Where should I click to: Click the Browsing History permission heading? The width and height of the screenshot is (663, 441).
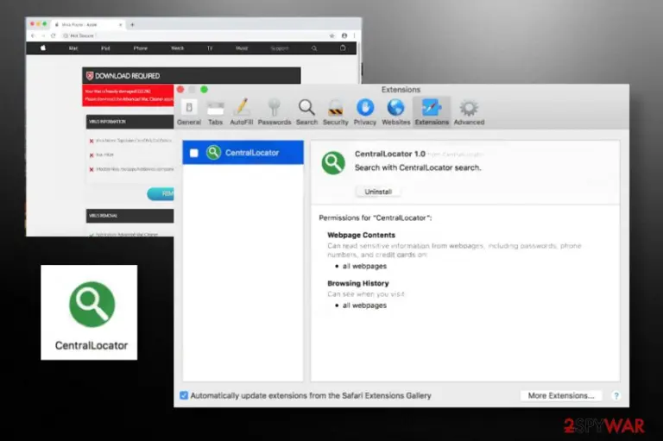(357, 283)
